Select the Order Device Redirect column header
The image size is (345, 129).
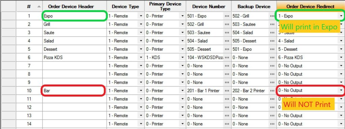point(311,6)
